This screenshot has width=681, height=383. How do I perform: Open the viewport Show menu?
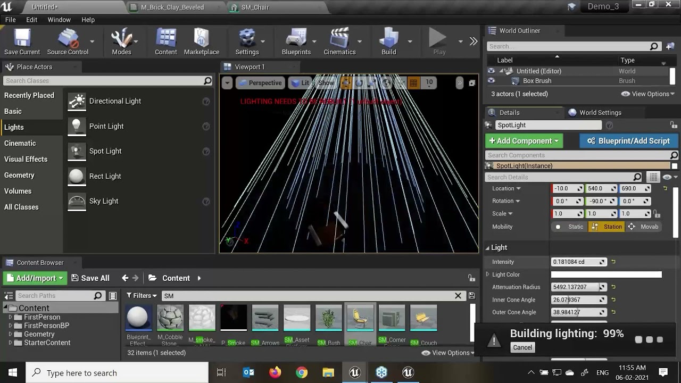[326, 83]
